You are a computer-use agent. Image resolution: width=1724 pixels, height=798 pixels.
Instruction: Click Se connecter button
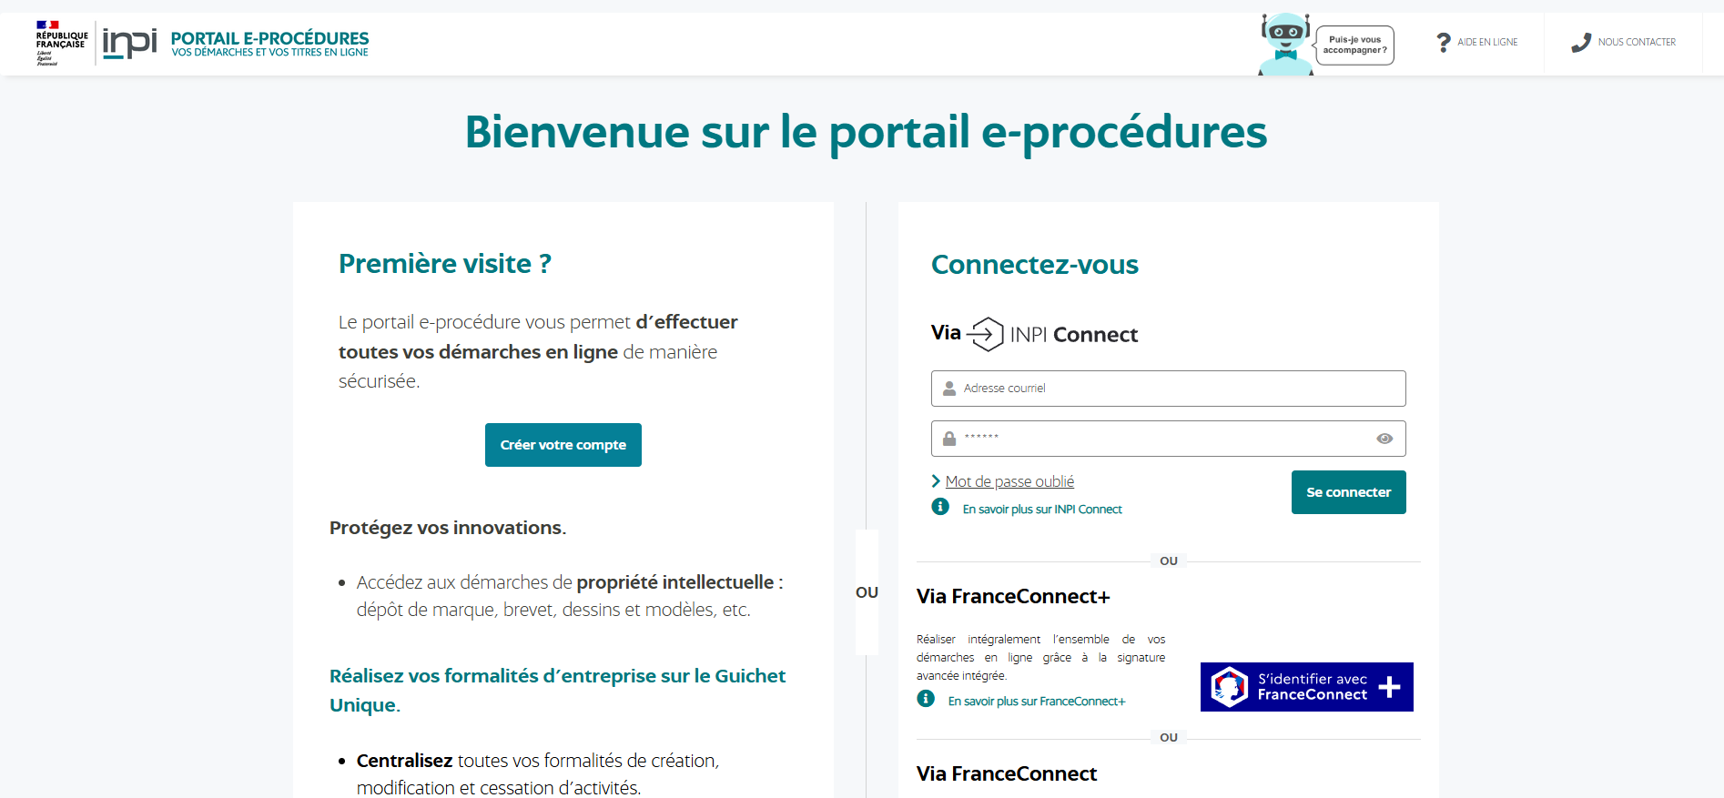(1349, 492)
